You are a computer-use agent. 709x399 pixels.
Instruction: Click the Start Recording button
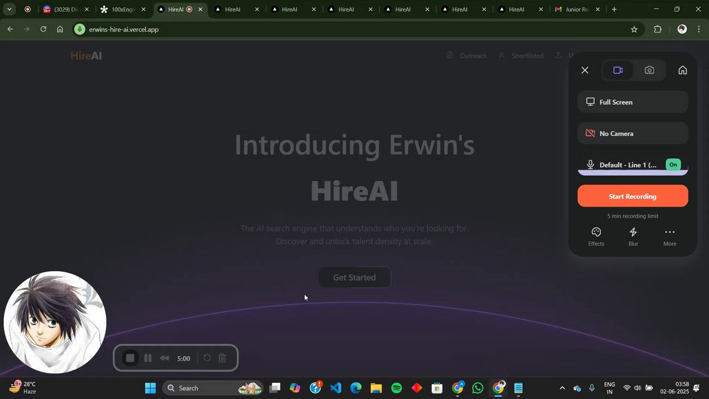tap(633, 196)
